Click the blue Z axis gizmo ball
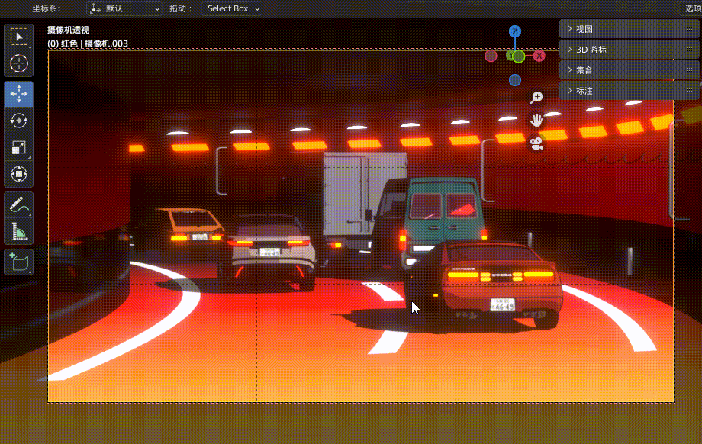The height and width of the screenshot is (444, 702). 515,31
